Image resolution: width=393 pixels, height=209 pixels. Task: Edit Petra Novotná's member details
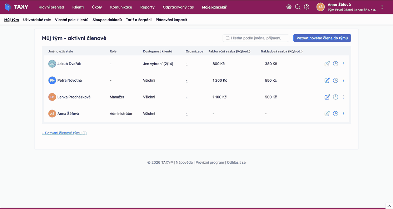pos(327,80)
